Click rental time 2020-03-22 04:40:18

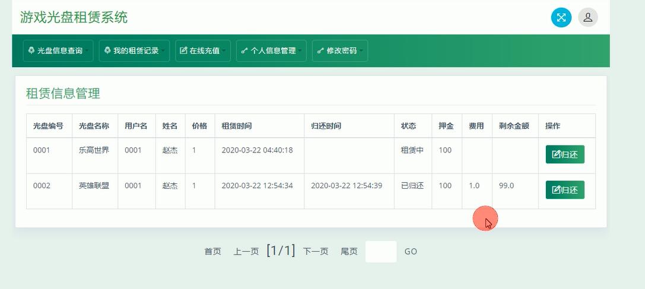(x=257, y=150)
